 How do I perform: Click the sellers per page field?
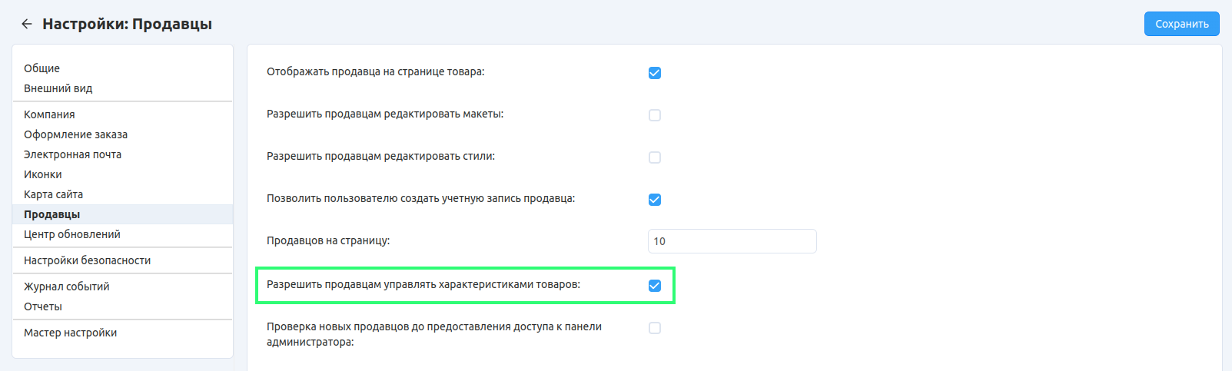tap(732, 241)
